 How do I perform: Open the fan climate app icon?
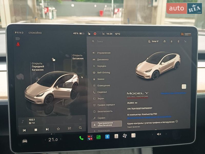click(x=125, y=136)
